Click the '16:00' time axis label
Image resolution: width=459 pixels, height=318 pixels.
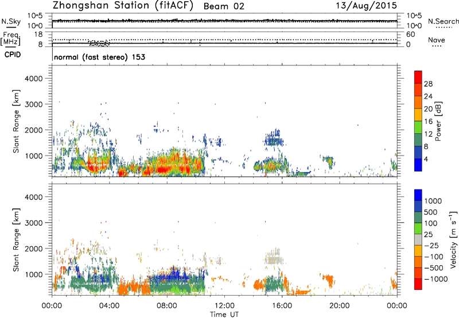coord(282,306)
